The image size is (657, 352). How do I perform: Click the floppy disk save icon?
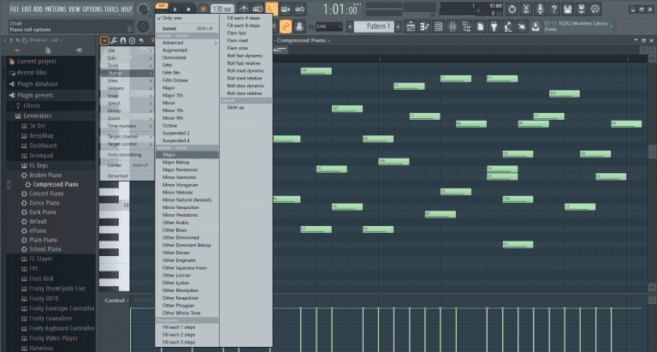point(567,9)
